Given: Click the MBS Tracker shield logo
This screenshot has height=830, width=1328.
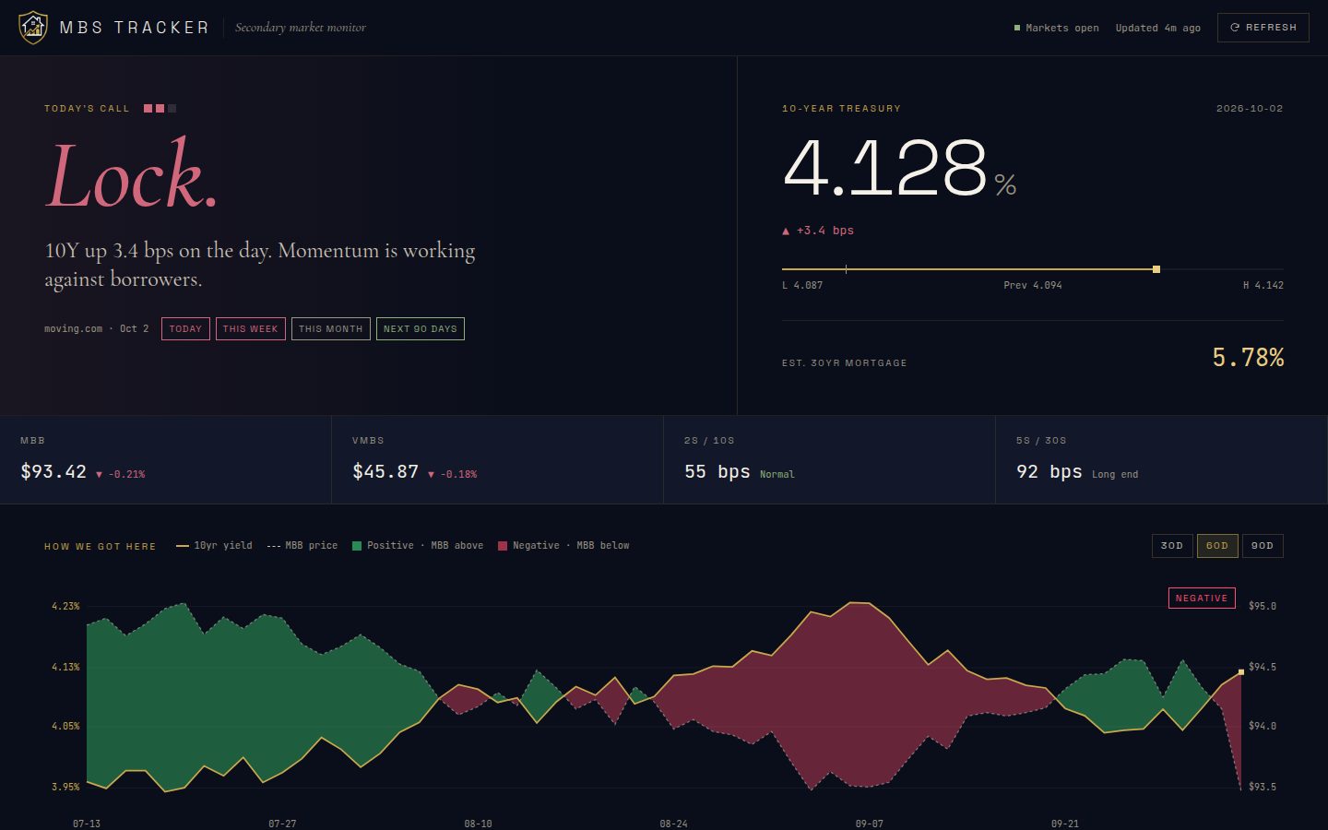Looking at the screenshot, I should [33, 27].
